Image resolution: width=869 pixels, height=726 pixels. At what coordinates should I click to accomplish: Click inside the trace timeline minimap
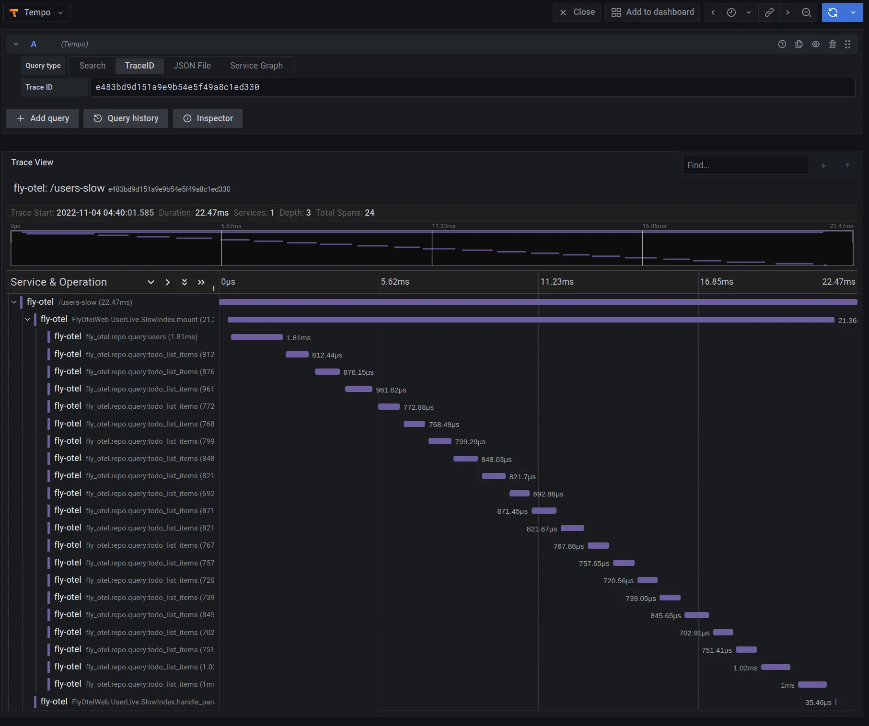click(431, 248)
